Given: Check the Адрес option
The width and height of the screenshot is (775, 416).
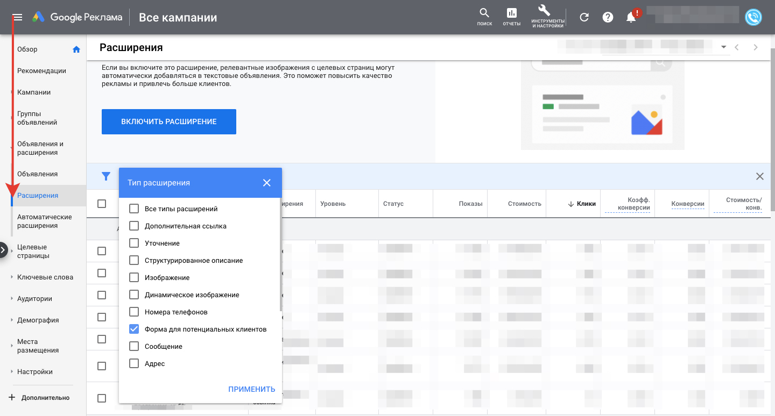Looking at the screenshot, I should (x=134, y=363).
